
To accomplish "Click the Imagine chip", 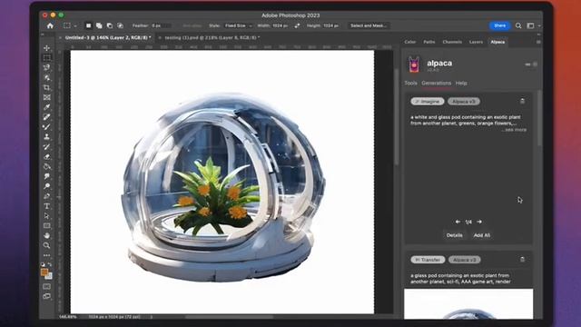I will (x=428, y=101).
